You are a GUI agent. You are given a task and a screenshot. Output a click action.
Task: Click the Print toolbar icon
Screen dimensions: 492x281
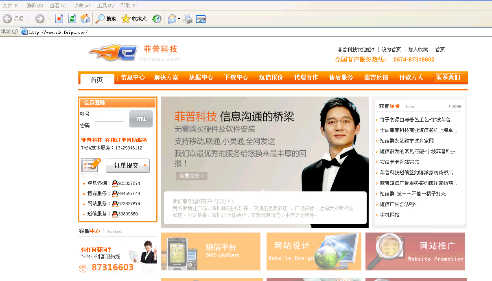pos(188,19)
